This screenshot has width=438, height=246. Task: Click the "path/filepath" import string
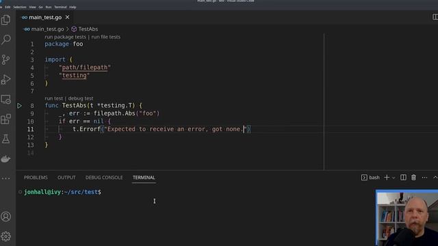pos(85,68)
